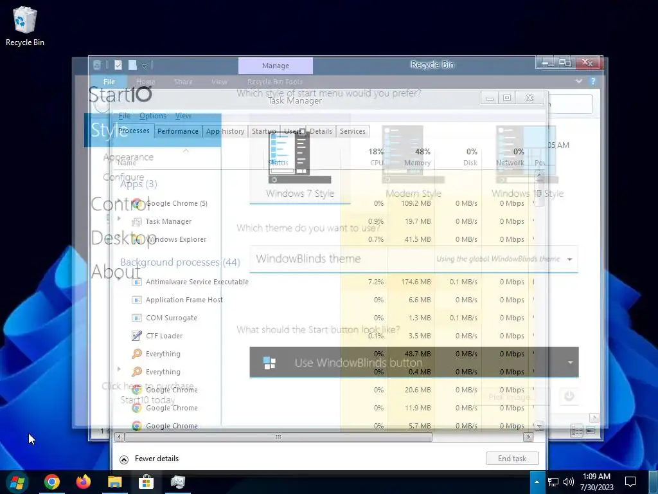Click the purchase Start10 today link

pyautogui.click(x=148, y=393)
